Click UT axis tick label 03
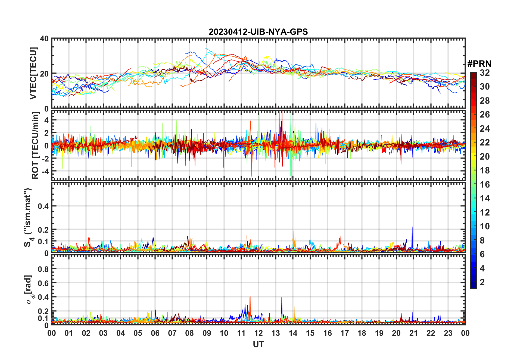Viewport: 517px width, 361px height. coord(103,333)
